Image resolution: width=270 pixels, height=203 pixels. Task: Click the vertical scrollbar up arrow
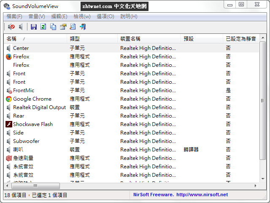tap(263, 38)
